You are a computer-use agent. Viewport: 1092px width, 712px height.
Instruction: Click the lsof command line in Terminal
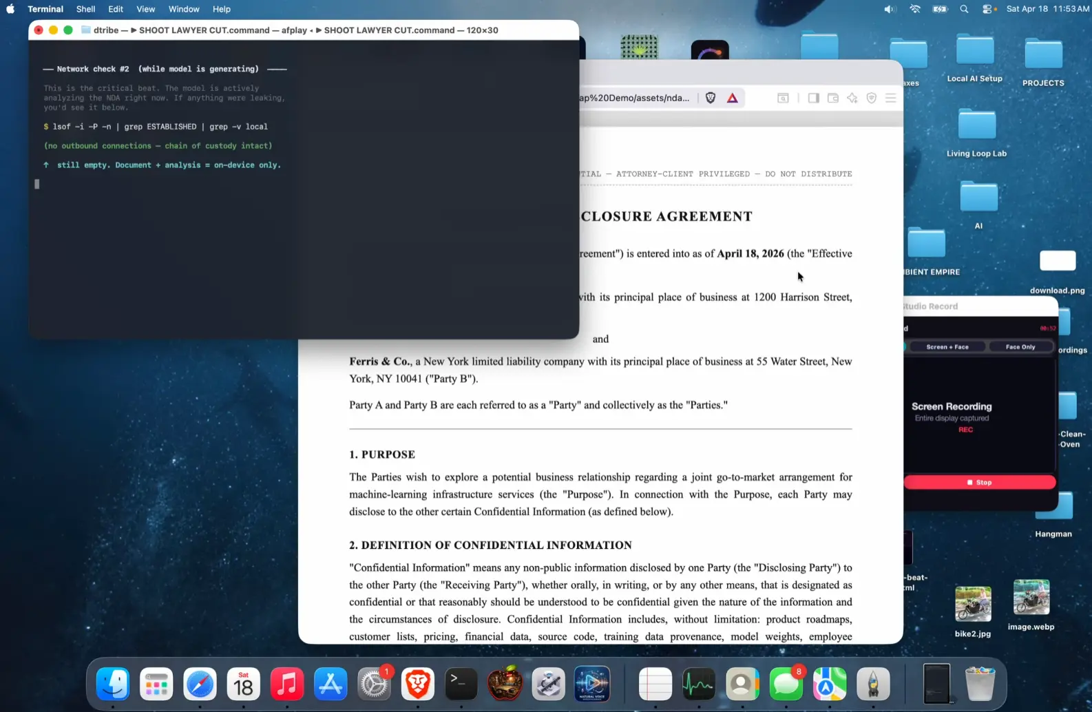click(x=156, y=127)
